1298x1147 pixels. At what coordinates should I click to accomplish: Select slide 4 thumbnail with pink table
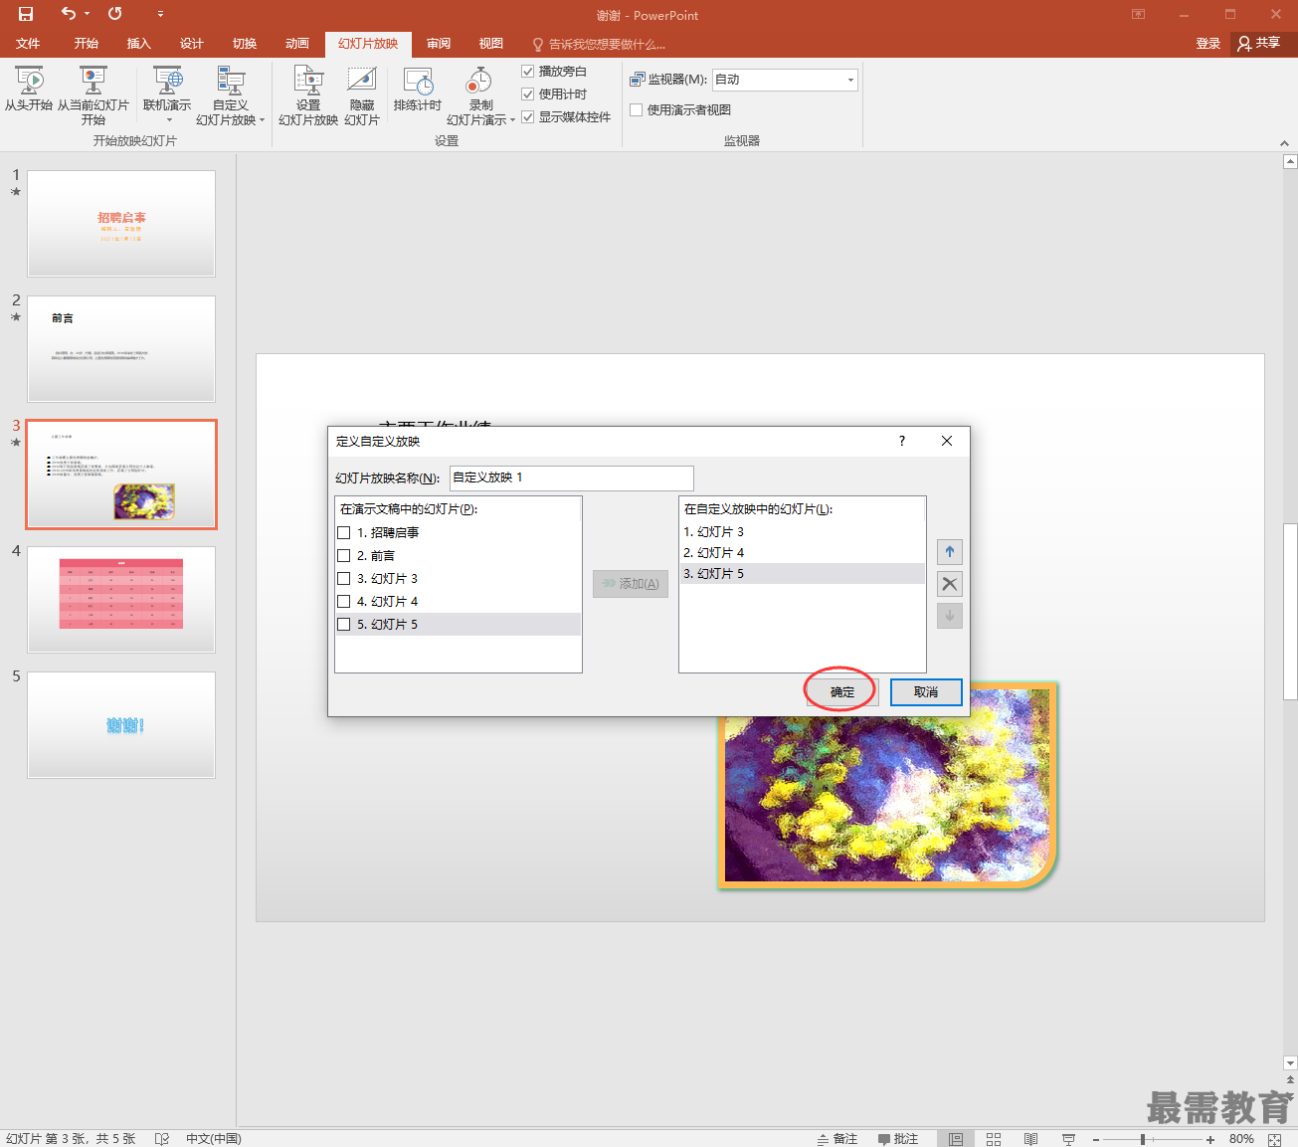[121, 600]
